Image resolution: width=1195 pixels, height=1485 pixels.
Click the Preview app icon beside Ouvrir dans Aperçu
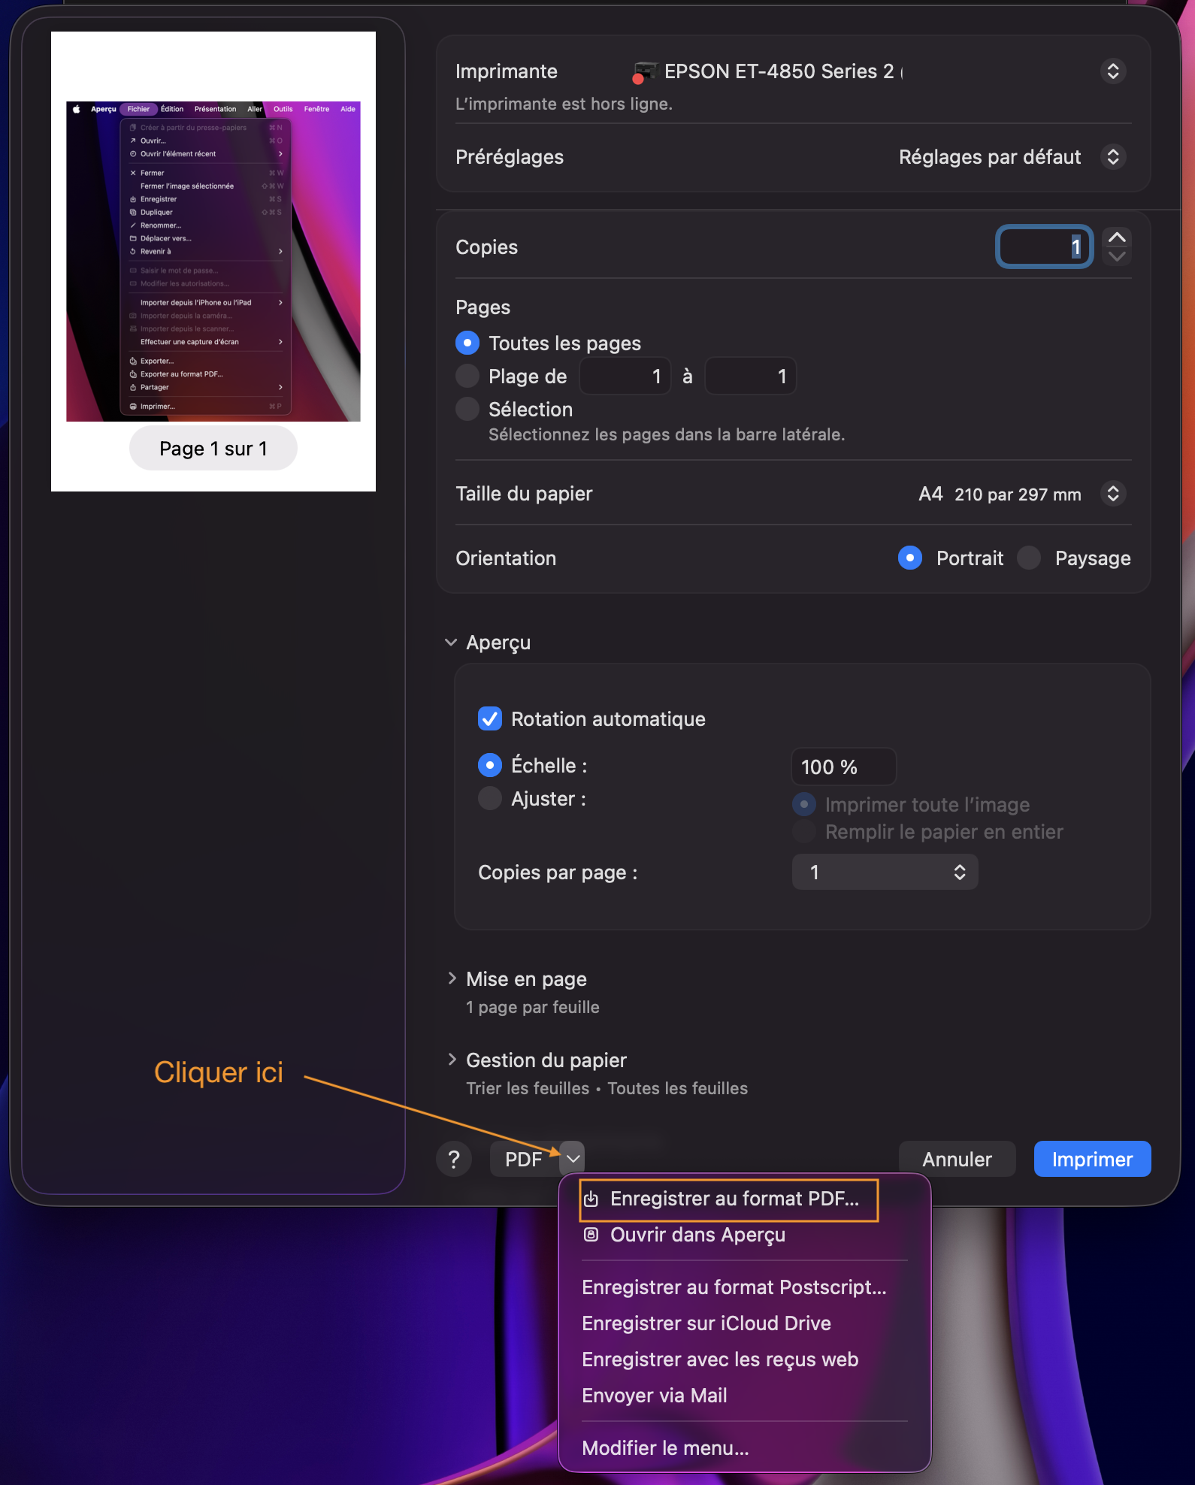[x=591, y=1235]
